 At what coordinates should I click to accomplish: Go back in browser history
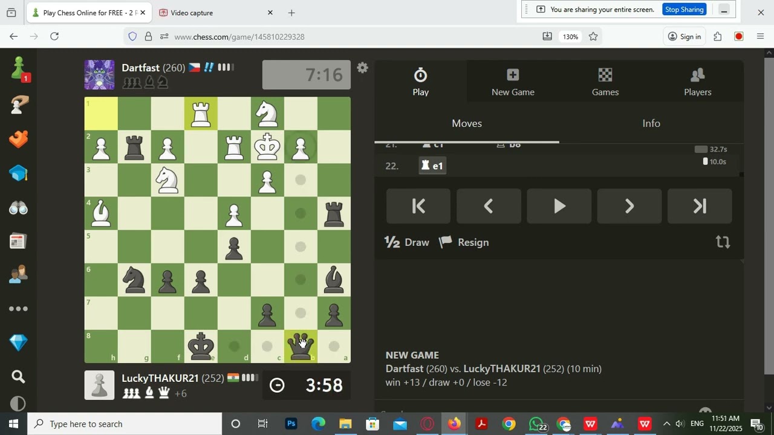[13, 37]
